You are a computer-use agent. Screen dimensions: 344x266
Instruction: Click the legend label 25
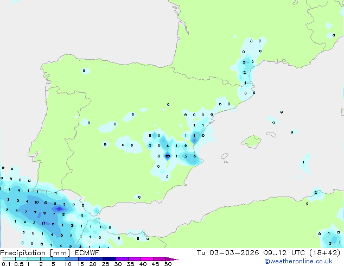pyautogui.click(x=105, y=264)
